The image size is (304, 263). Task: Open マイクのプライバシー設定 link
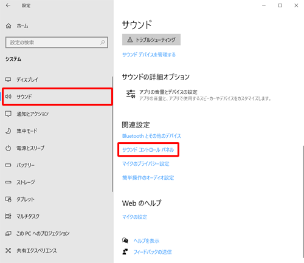coord(145,163)
